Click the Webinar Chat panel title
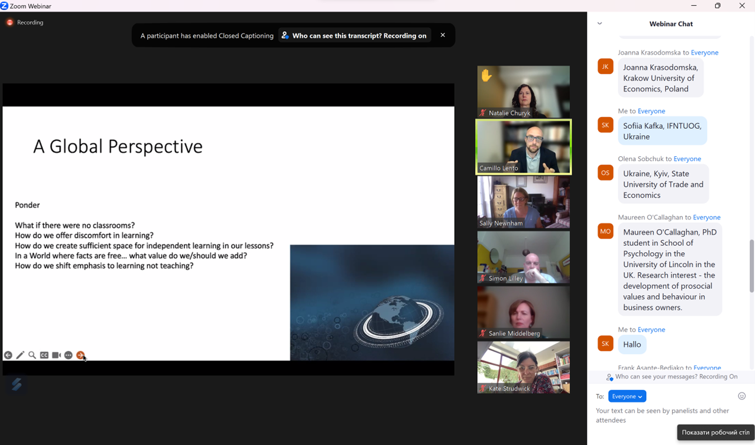Viewport: 755px width, 445px height. [x=671, y=24]
